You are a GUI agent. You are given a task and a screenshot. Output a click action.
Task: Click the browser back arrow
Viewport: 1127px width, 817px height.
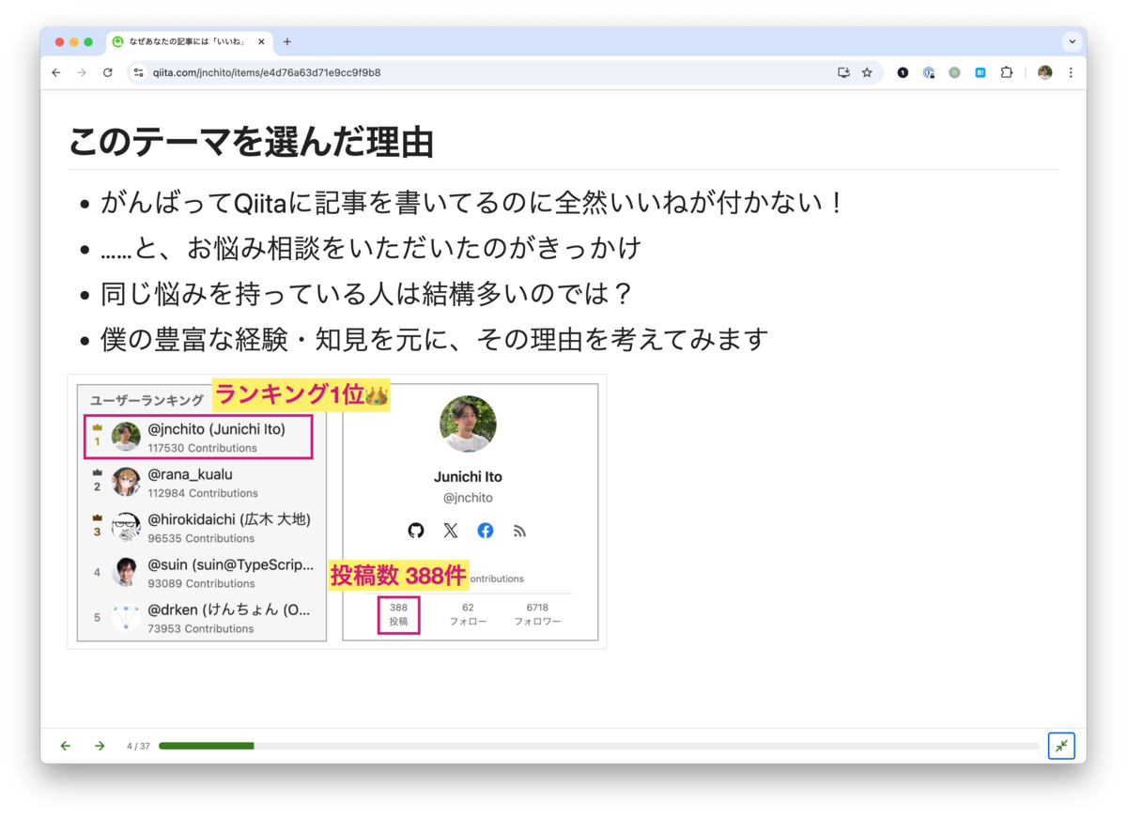coord(56,72)
